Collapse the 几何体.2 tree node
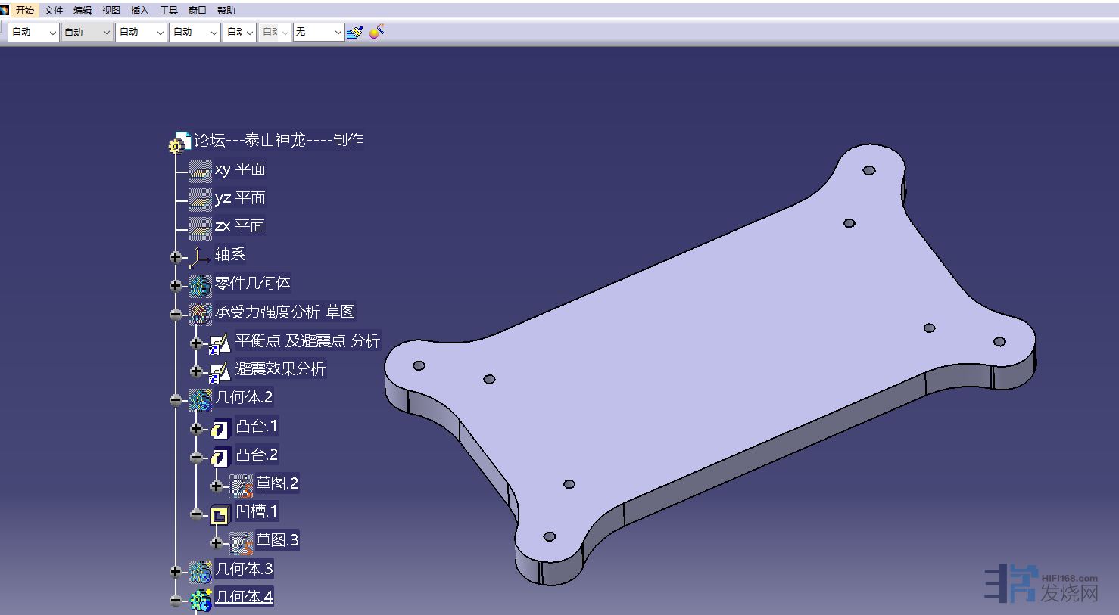1119x615 pixels. [176, 399]
